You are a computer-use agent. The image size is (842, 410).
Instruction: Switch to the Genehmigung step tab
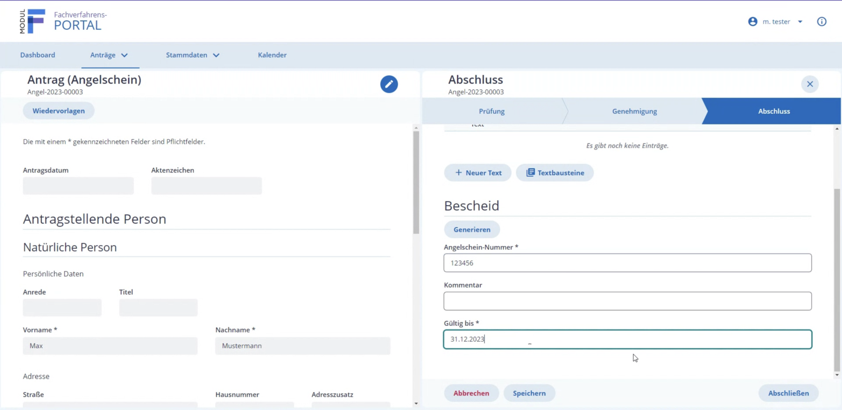tap(634, 111)
